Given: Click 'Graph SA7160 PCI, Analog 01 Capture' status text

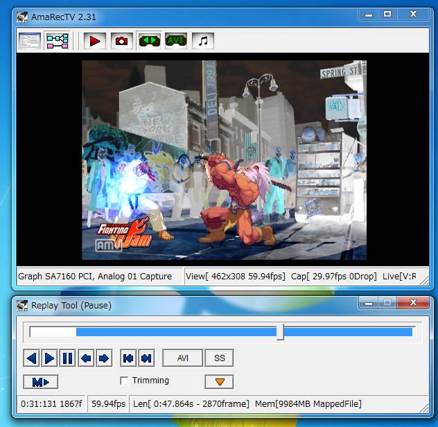Looking at the screenshot, I should pos(95,276).
